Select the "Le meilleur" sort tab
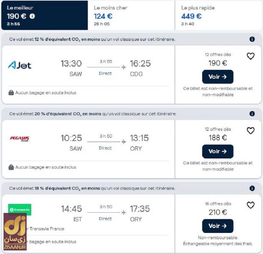Screen dimensions: 263x254 [44, 15]
